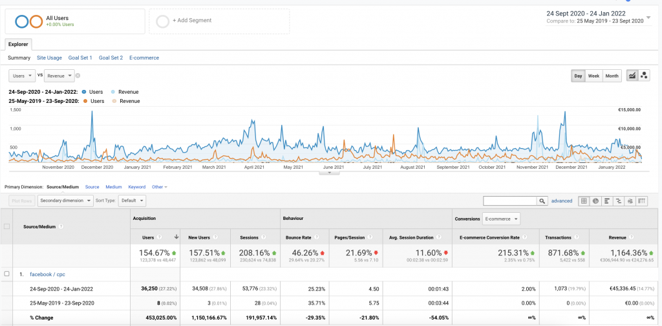Select the performance bar view icon
662x326 pixels.
607,201
